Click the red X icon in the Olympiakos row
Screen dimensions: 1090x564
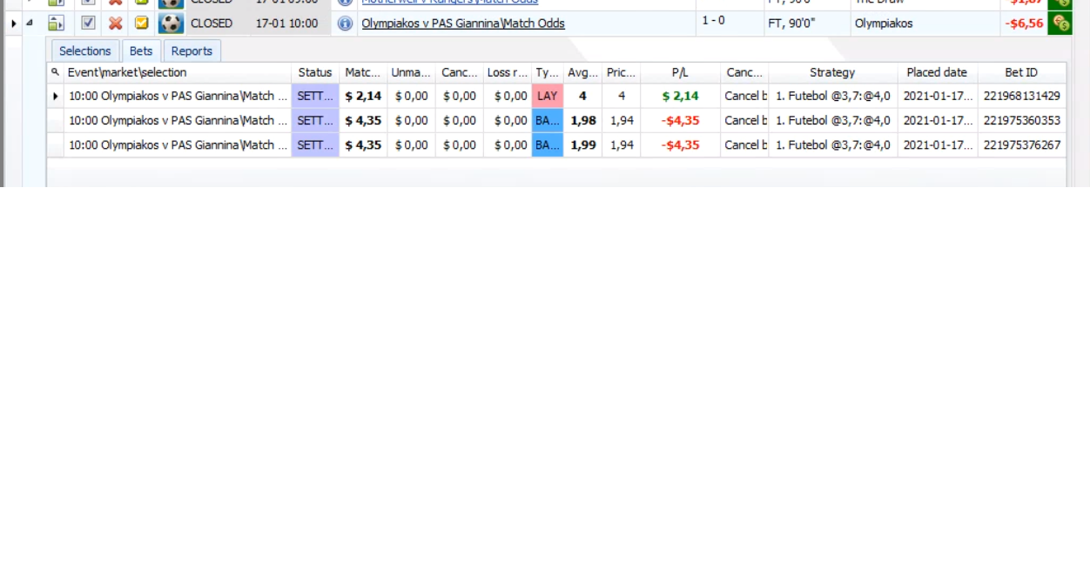coord(115,23)
